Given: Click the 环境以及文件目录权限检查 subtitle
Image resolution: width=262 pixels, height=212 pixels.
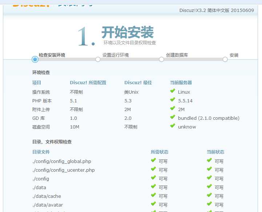Looking at the screenshot, I should (130, 43).
